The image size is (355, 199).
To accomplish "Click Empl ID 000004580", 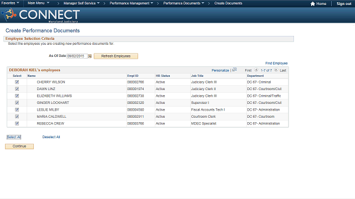I will [x=135, y=109].
